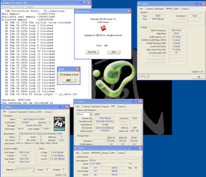Viewport: 206px width, 177px height.
Task: Select Memory tab in CPU-Z SPD window
Action: (106, 107)
